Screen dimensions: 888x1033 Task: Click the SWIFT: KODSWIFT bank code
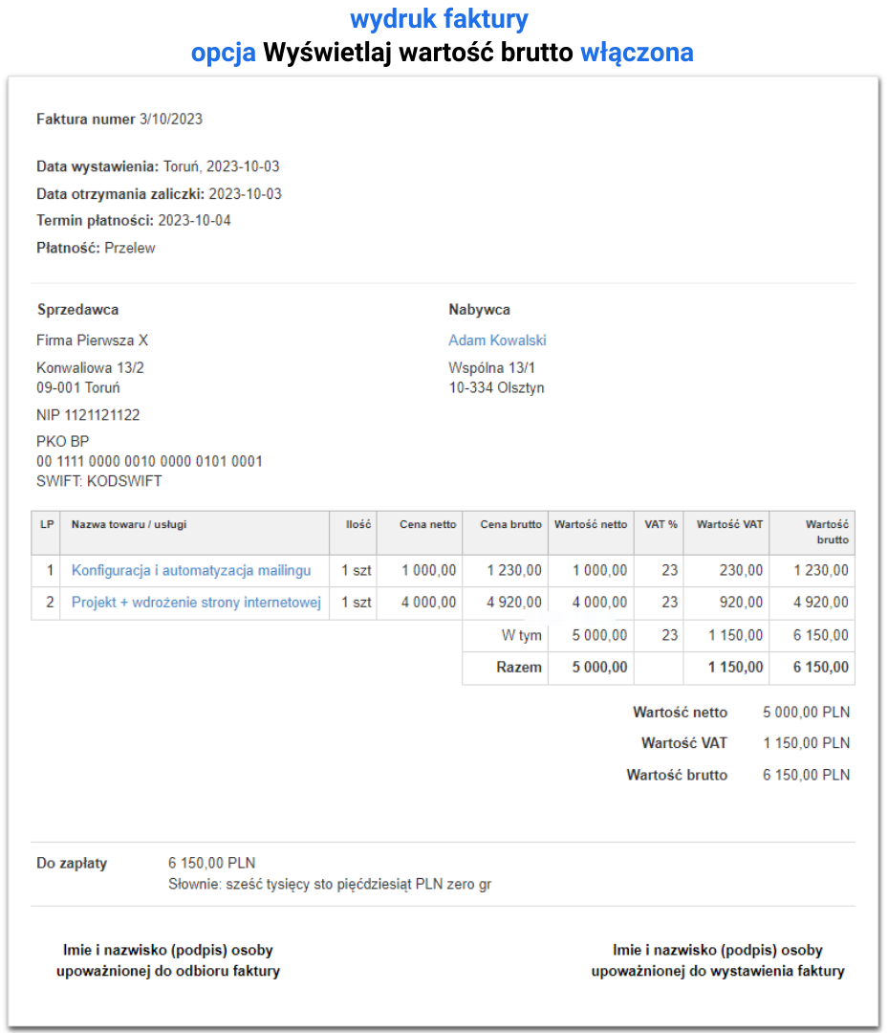pyautogui.click(x=99, y=481)
